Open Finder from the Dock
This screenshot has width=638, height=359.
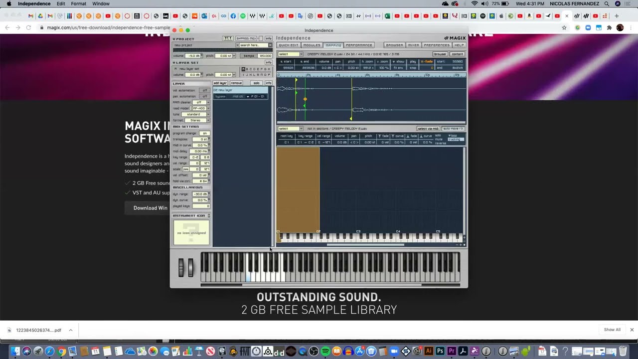tap(15, 351)
